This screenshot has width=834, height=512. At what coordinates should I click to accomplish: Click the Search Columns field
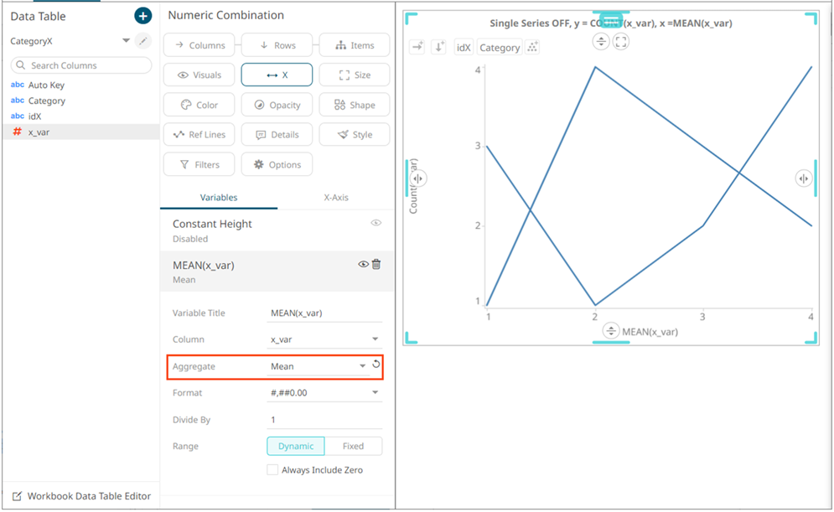coord(80,65)
